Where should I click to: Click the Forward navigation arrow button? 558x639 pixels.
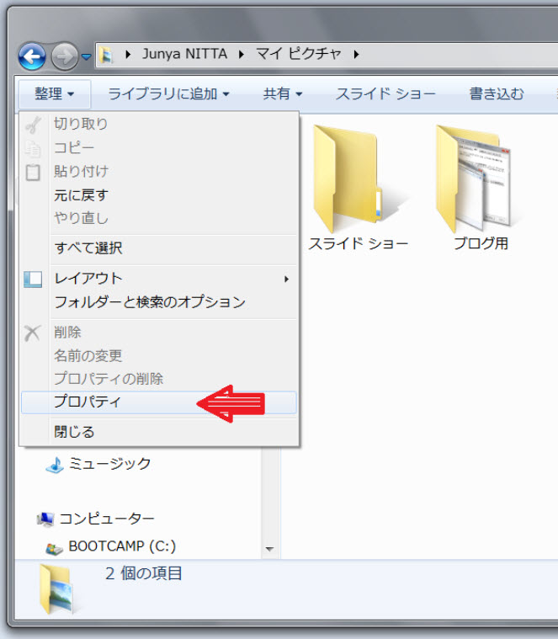coord(64,56)
